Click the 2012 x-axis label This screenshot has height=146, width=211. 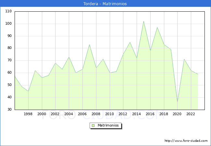click(x=123, y=114)
